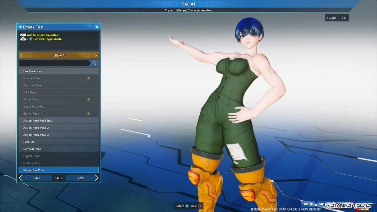Go to next page with Next button
377x212 pixels.
coord(80,178)
